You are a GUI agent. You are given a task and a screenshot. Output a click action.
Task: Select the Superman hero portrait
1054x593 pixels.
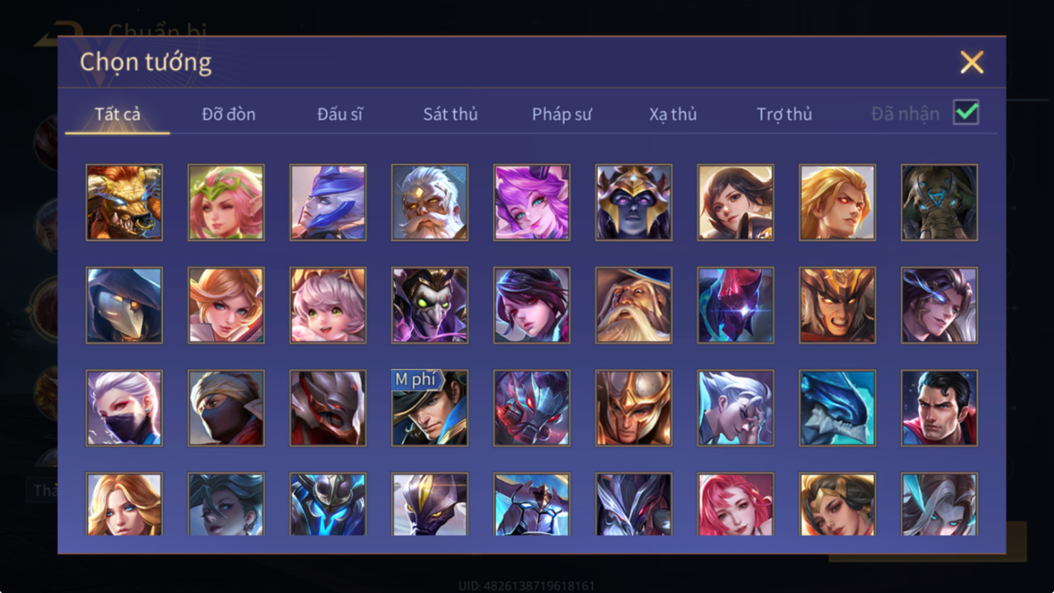(x=939, y=408)
